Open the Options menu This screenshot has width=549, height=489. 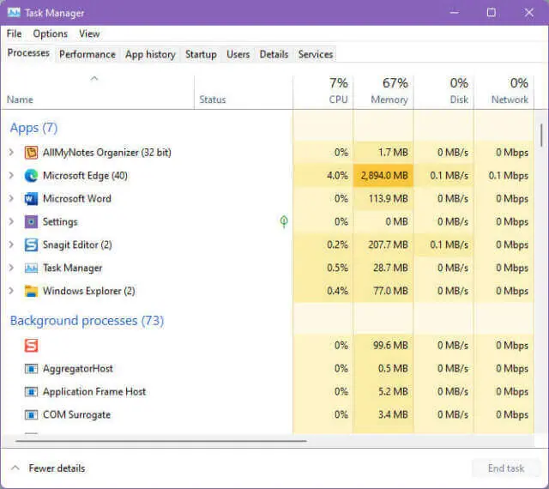coord(50,34)
